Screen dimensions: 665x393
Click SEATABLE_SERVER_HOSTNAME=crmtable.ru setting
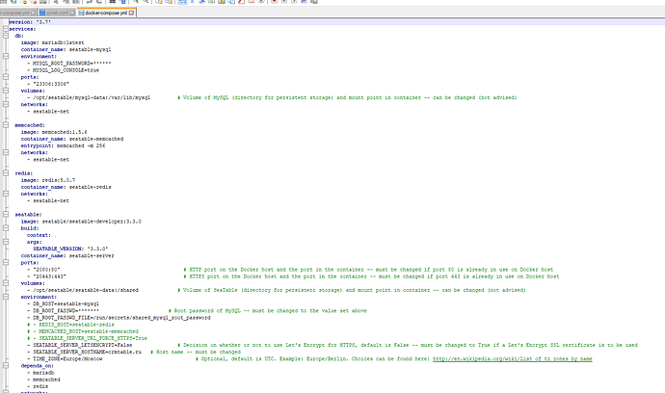[87, 352]
